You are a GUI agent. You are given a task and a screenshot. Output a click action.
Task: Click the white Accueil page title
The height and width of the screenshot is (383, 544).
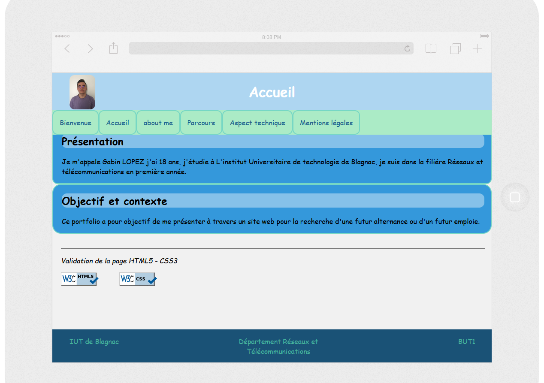point(272,92)
